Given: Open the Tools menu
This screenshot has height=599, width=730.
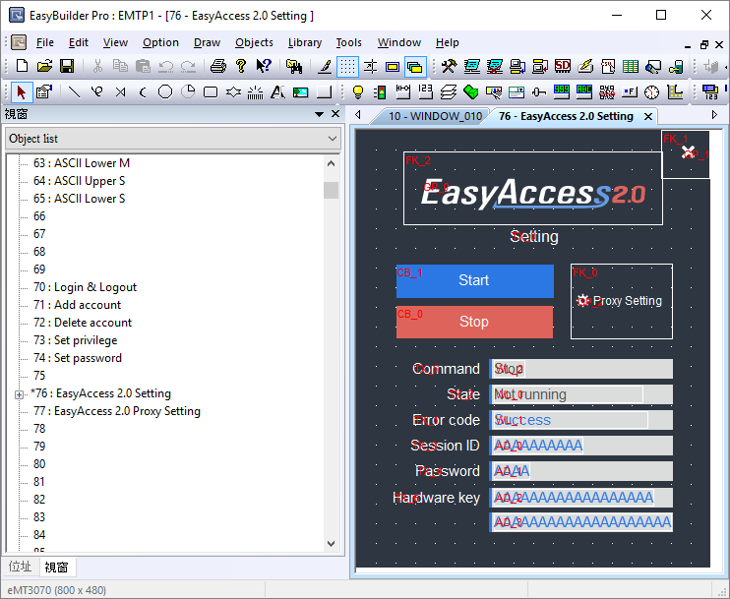Looking at the screenshot, I should (349, 43).
